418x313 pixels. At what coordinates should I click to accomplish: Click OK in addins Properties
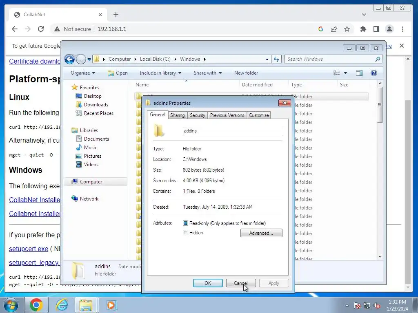click(x=208, y=283)
